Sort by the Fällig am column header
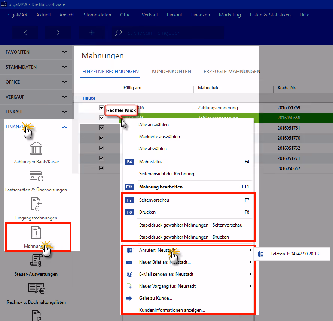This screenshot has height=321, width=333. pyautogui.click(x=132, y=88)
